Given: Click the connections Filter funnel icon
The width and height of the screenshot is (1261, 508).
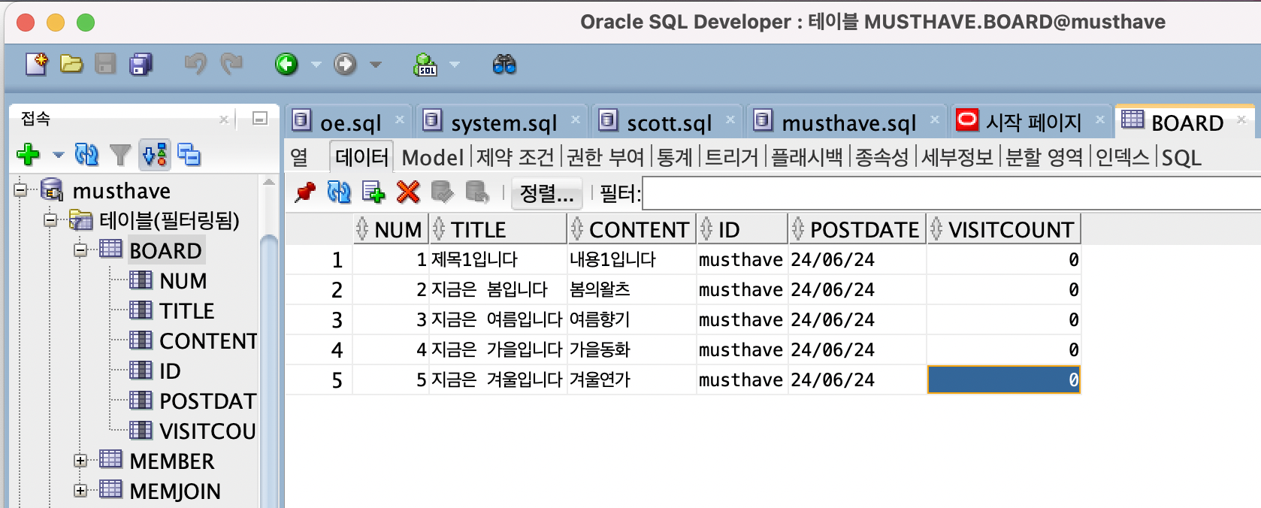Looking at the screenshot, I should [120, 156].
